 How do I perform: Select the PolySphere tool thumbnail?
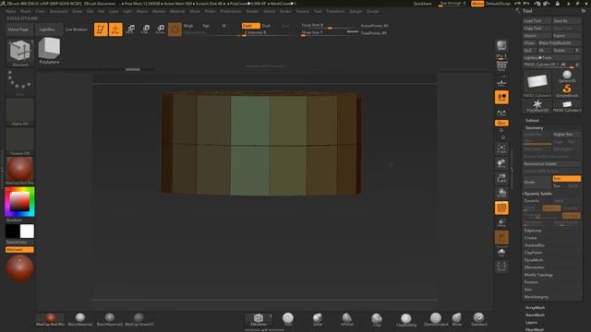(x=49, y=51)
